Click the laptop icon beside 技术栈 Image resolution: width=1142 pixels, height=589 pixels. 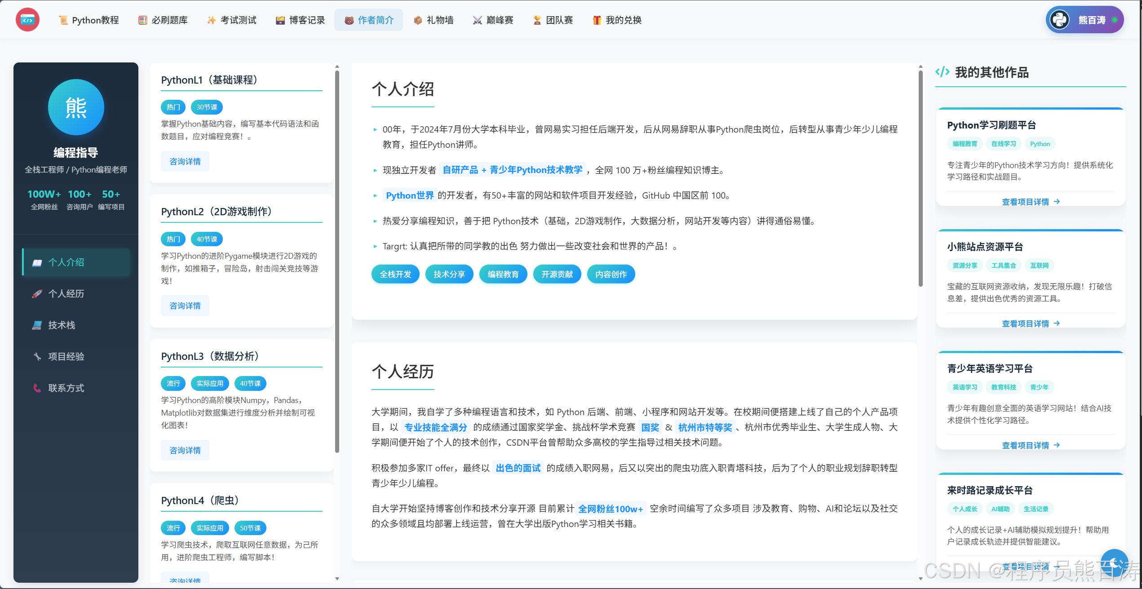coord(37,325)
